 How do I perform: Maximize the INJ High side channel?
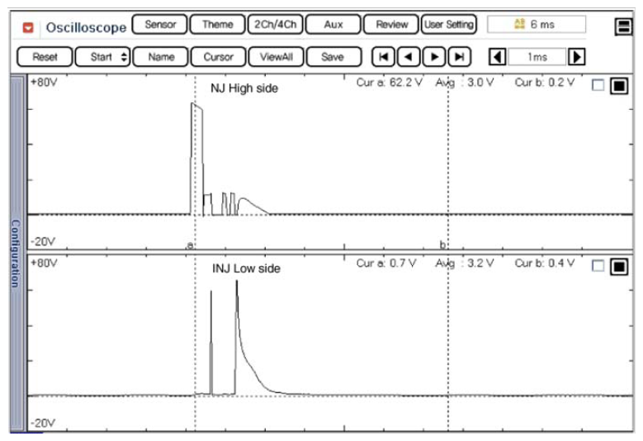(618, 86)
